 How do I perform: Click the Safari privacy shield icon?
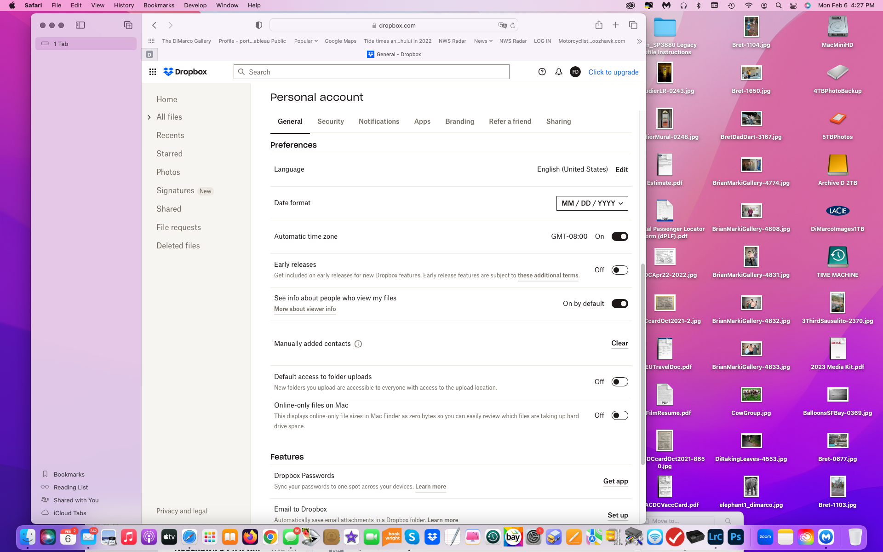point(259,25)
